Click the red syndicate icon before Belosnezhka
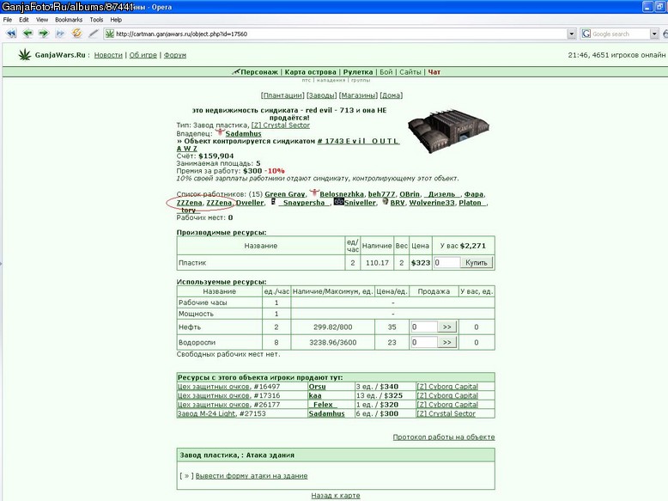This screenshot has width=668, height=501. pos(314,192)
